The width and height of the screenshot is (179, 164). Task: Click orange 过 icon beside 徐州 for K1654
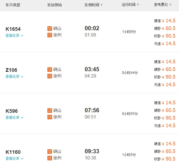pos(50,35)
